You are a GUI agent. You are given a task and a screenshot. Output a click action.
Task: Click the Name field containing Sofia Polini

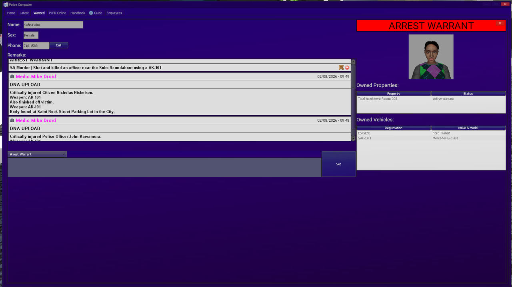(x=53, y=25)
